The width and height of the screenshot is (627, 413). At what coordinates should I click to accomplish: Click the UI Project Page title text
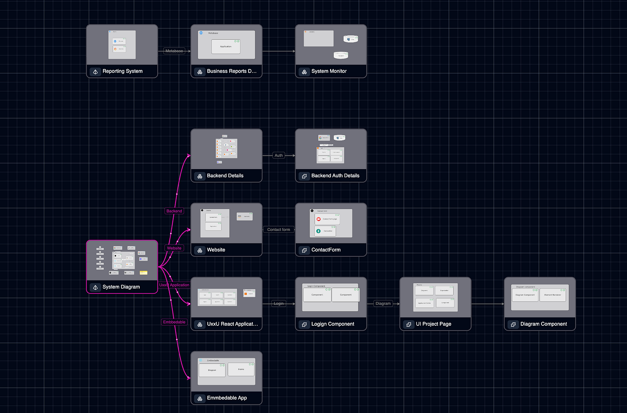click(x=434, y=324)
